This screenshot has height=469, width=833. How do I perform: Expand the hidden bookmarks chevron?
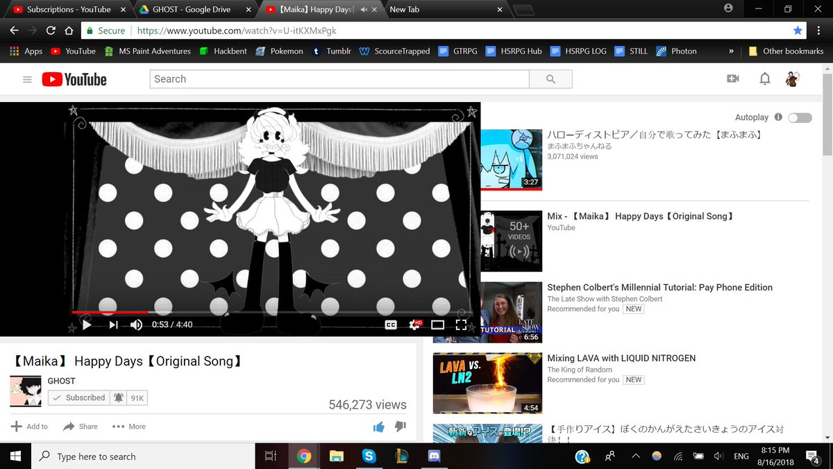[x=731, y=51]
